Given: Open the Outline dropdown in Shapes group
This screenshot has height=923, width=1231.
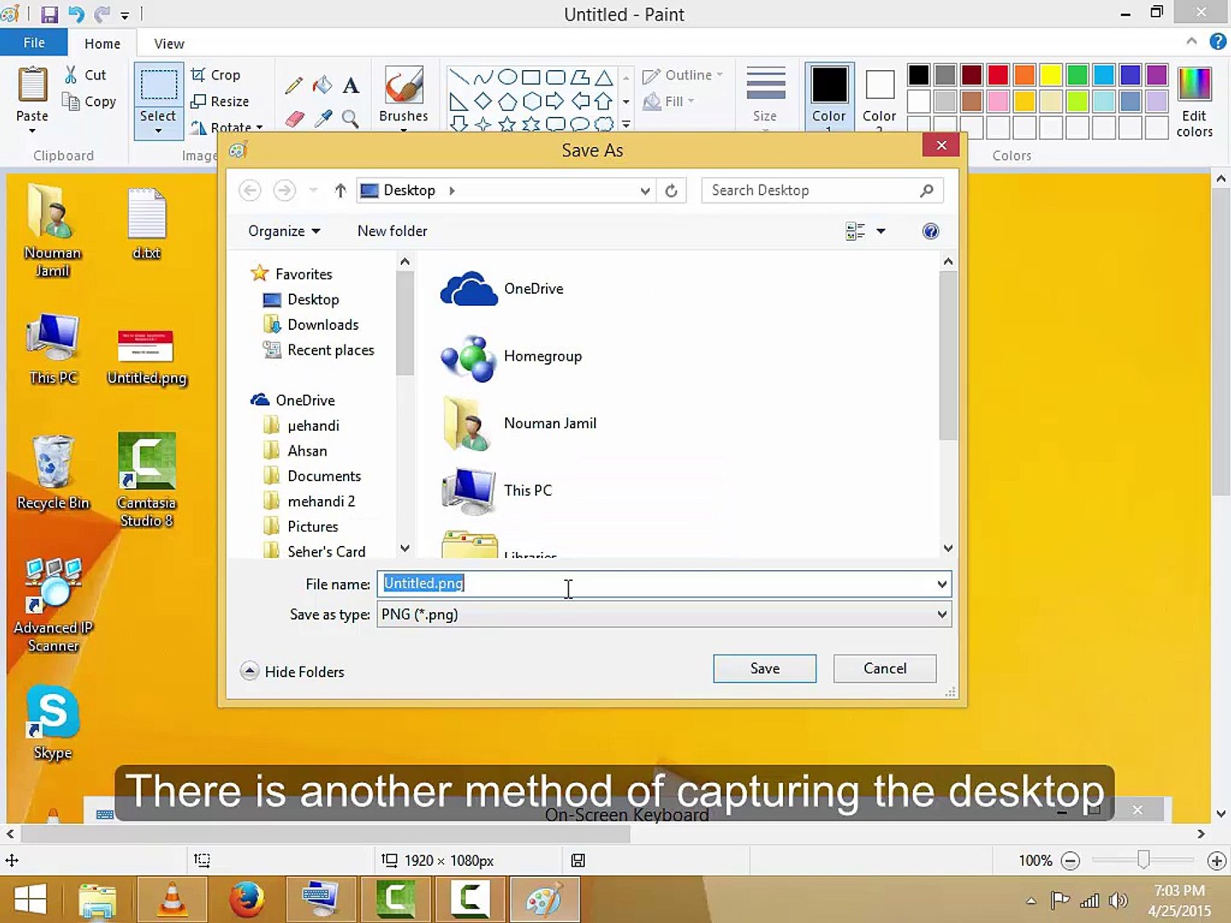Looking at the screenshot, I should click(x=682, y=75).
